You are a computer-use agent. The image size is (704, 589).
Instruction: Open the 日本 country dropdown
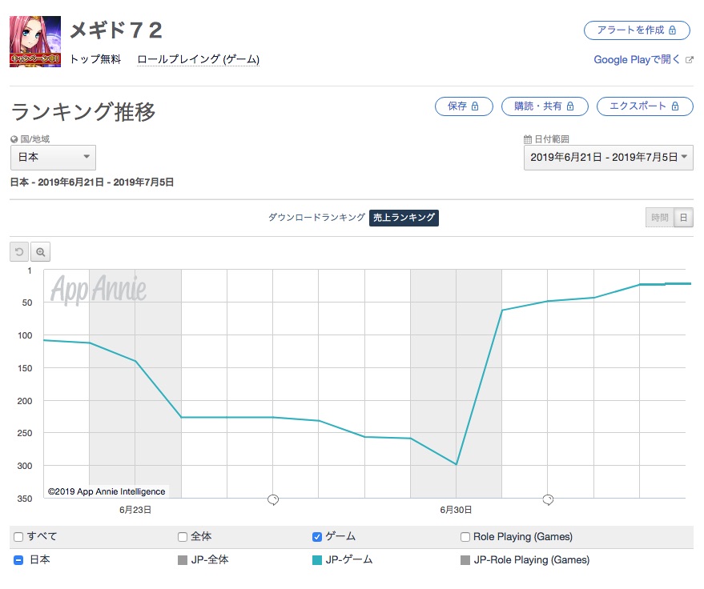point(53,158)
